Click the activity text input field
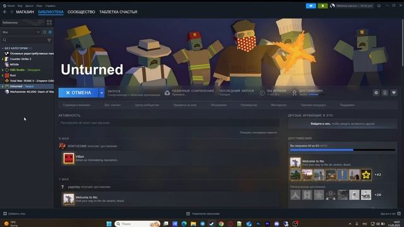 (169, 123)
